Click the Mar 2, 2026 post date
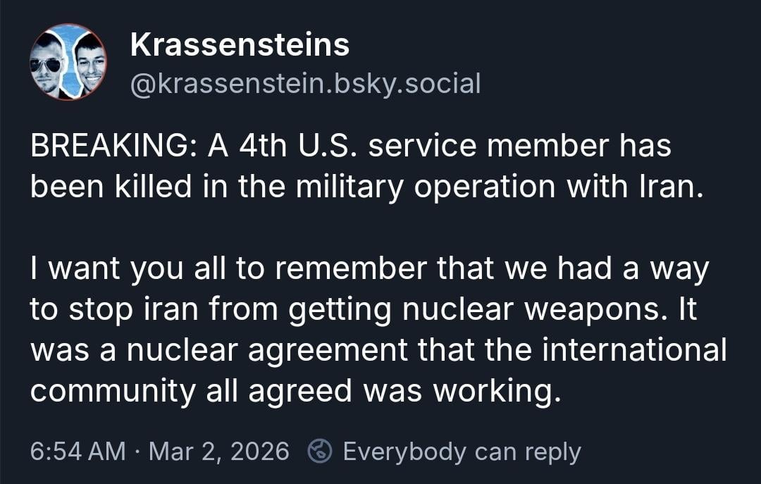 [218, 452]
